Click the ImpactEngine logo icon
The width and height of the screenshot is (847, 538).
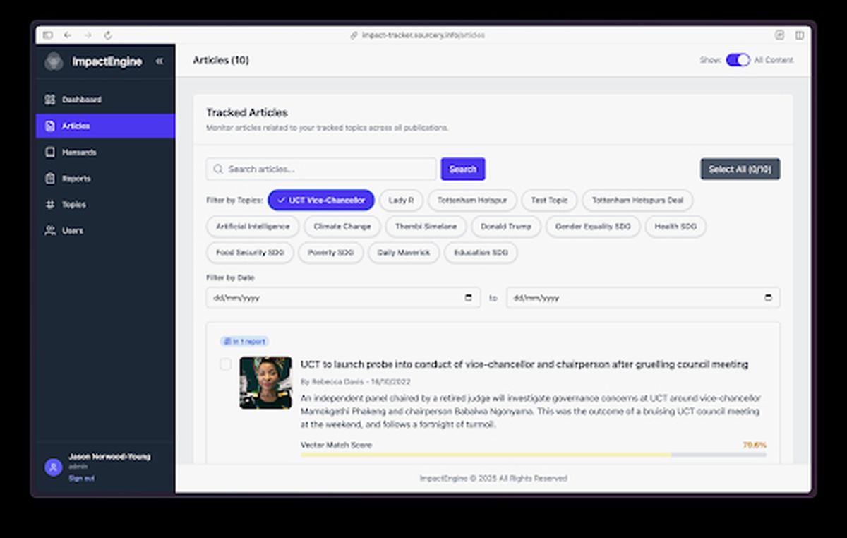coord(54,61)
